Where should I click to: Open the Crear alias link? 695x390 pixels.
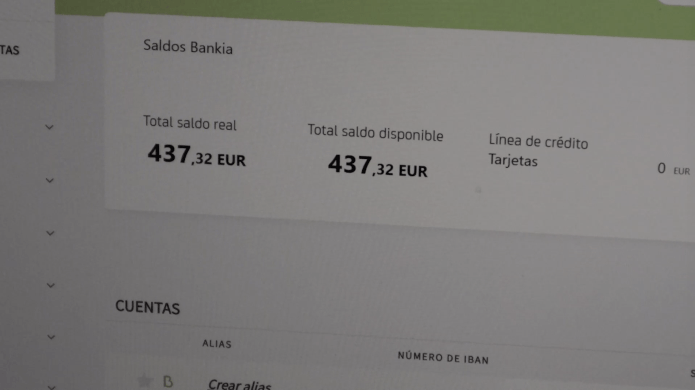point(240,385)
